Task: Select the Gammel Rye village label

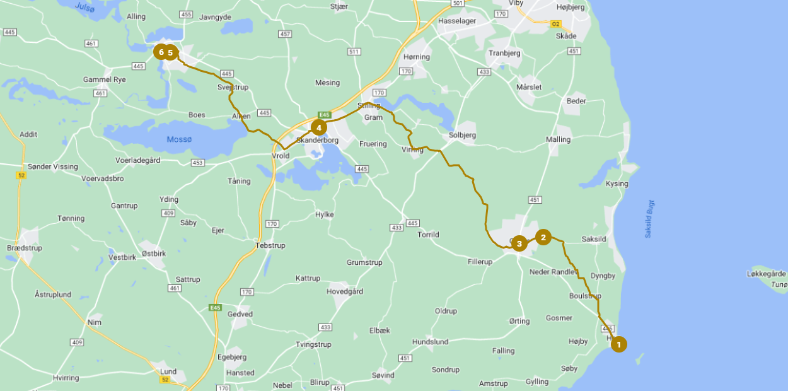Action: (x=105, y=79)
